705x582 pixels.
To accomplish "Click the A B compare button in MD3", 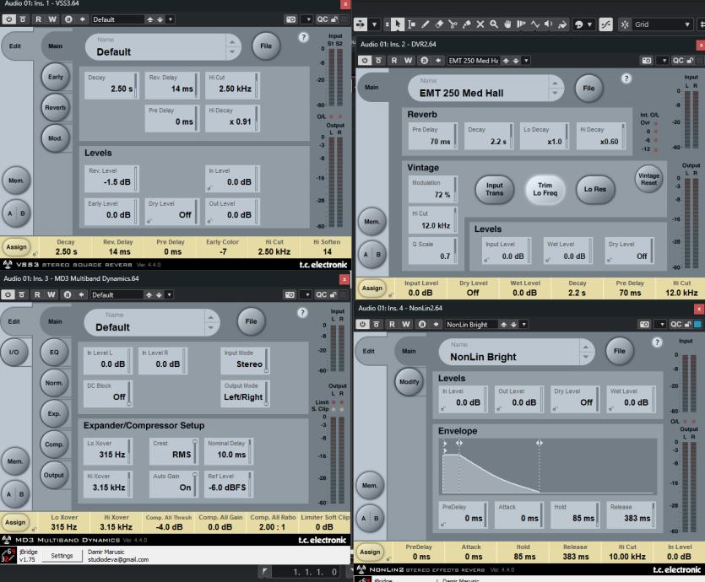I will click(x=15, y=494).
